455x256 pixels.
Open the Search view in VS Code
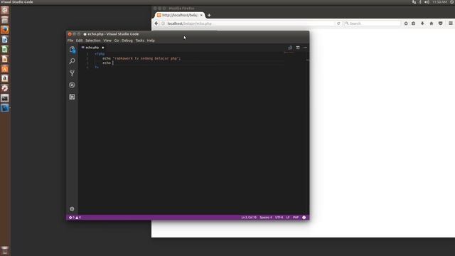[x=73, y=61]
